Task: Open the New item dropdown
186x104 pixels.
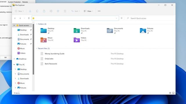Action: point(19,11)
